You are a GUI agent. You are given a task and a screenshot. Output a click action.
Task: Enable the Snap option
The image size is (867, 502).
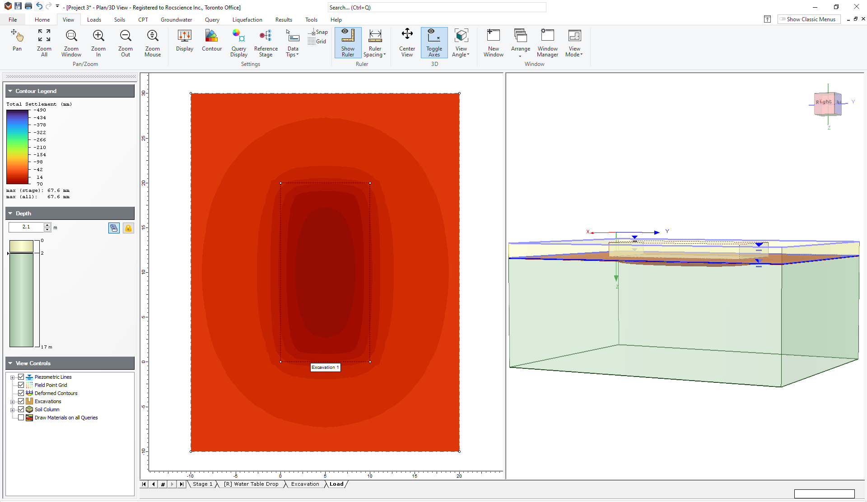pos(318,32)
